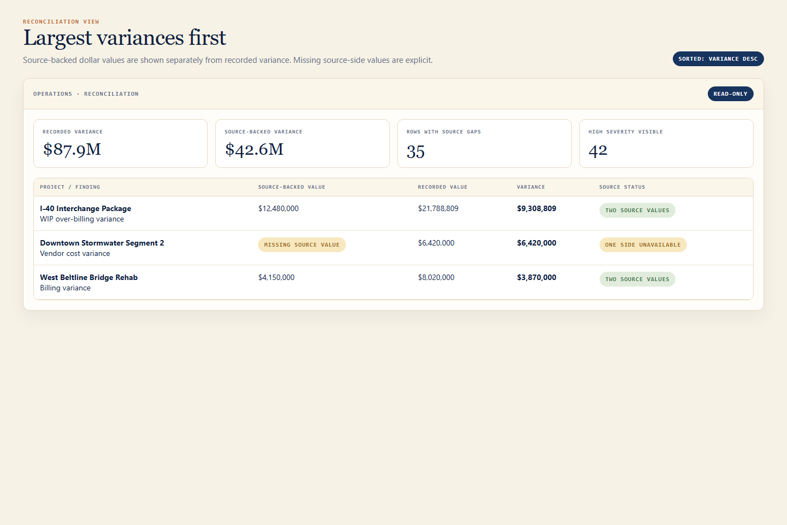Click the $12,480,000 source-backed value
Screen dimensions: 787x525
(x=278, y=208)
